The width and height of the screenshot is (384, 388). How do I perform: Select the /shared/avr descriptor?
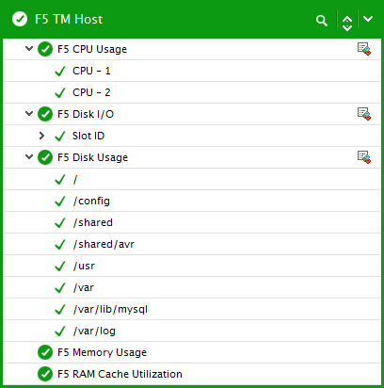104,244
